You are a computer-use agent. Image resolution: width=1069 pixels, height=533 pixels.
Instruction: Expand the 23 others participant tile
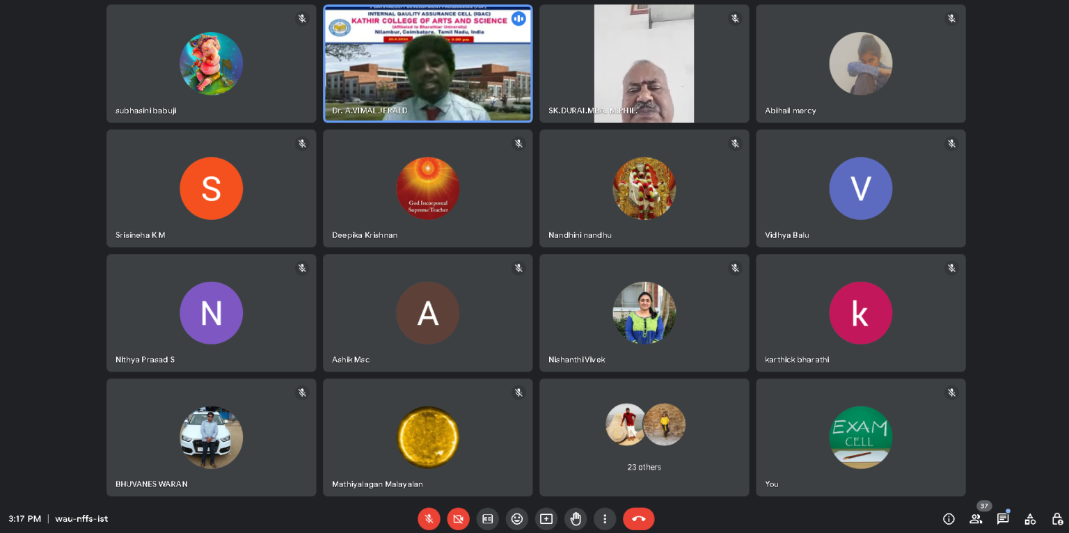(644, 437)
